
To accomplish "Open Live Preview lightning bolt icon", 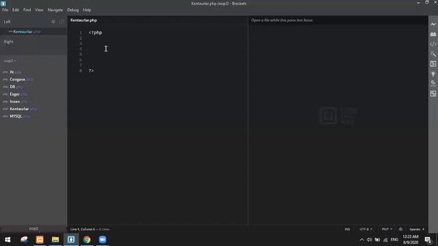I will click(433, 25).
